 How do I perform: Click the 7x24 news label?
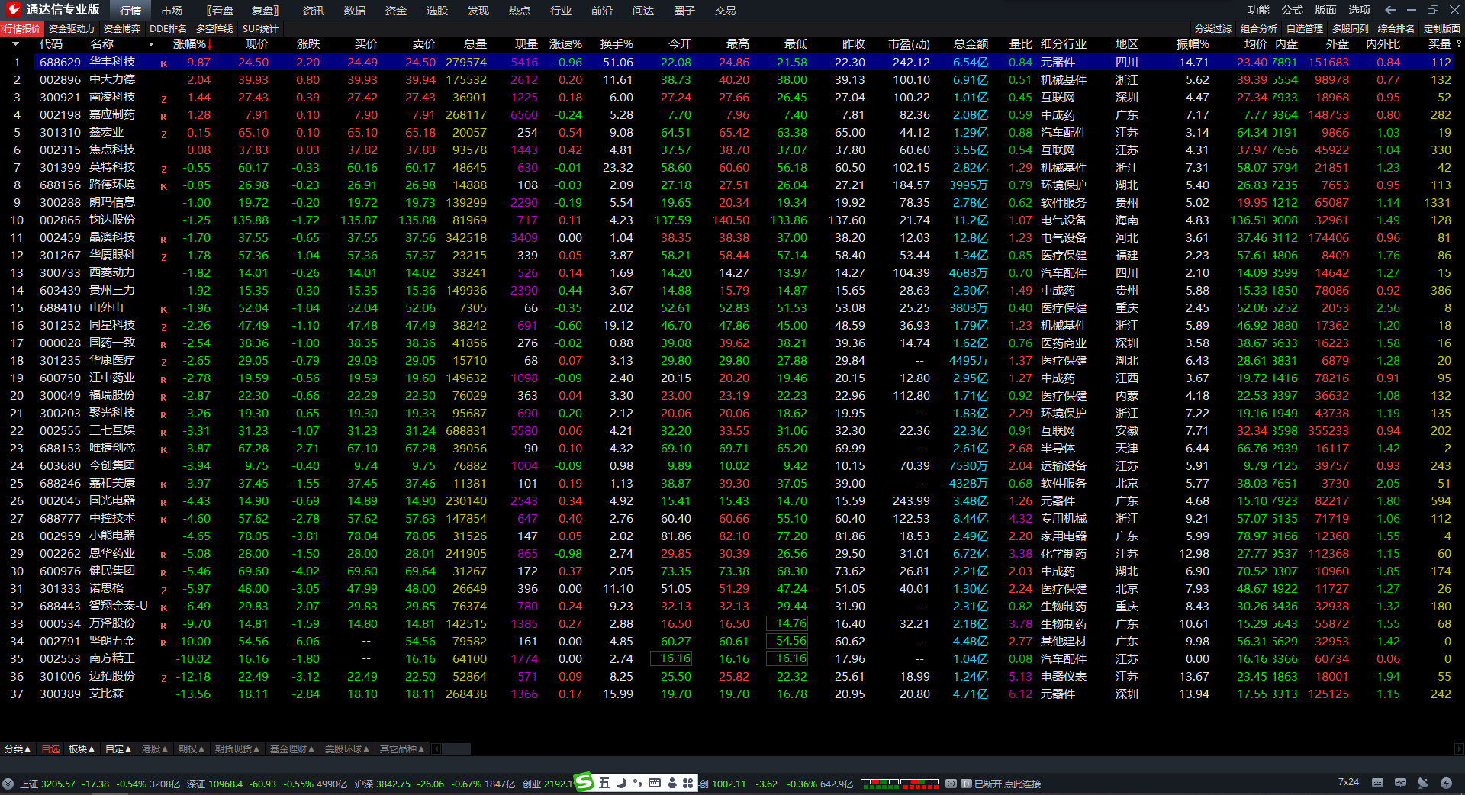1348,782
